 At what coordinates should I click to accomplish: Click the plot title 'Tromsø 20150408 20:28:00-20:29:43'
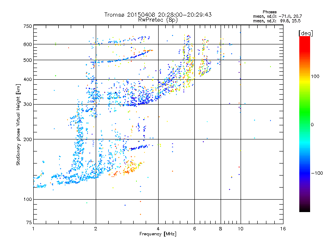[158, 15]
